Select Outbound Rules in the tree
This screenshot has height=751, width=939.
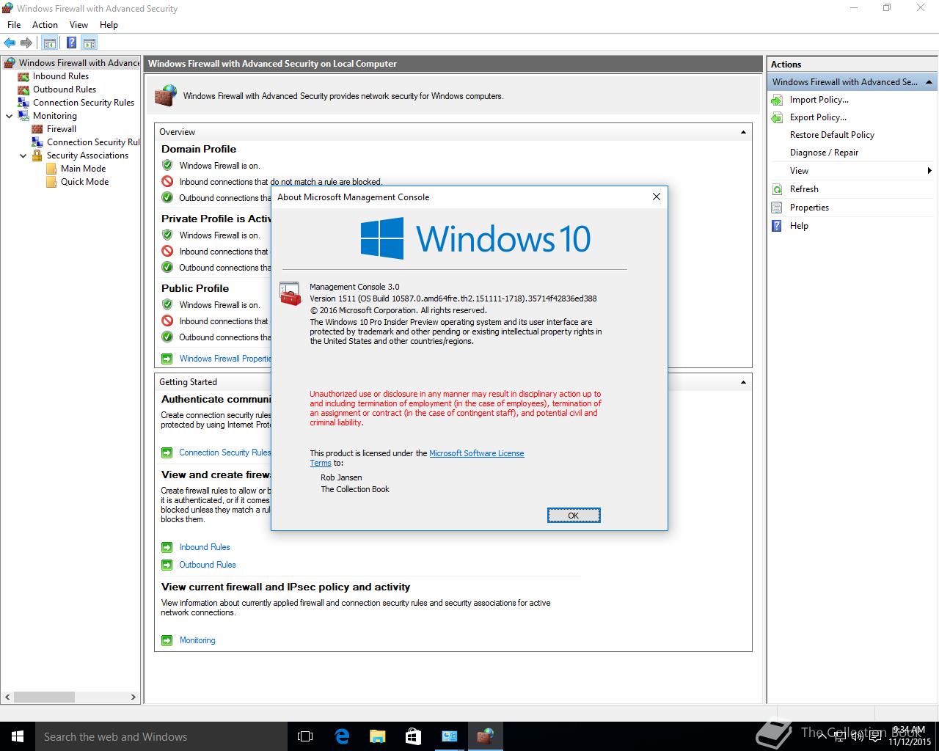65,89
